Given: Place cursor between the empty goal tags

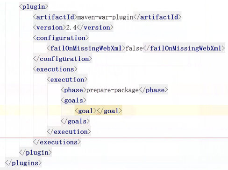Looking at the screenshot, I should [97, 111].
